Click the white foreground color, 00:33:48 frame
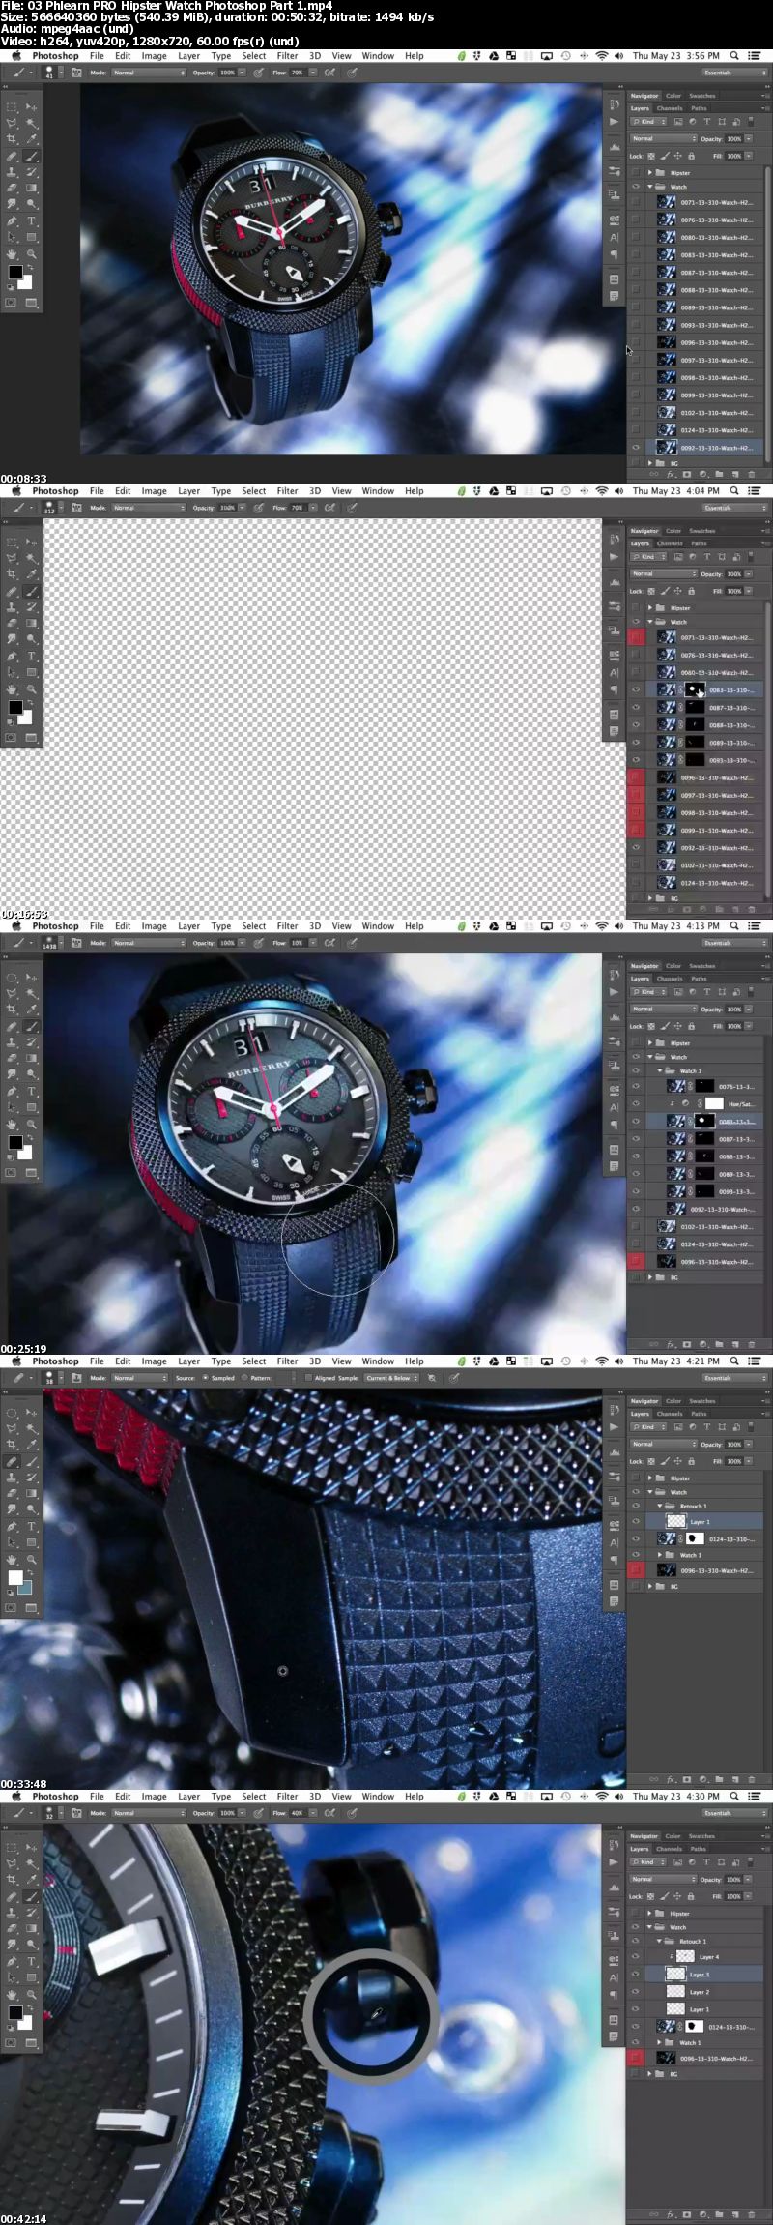The width and height of the screenshot is (773, 2225). pos(14,1577)
